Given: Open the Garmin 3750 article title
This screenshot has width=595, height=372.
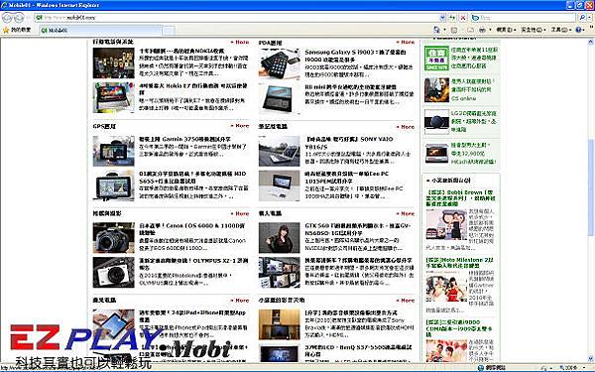Looking at the screenshot, I should tap(184, 139).
